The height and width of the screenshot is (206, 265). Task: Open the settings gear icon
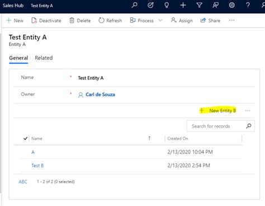pos(231,5)
